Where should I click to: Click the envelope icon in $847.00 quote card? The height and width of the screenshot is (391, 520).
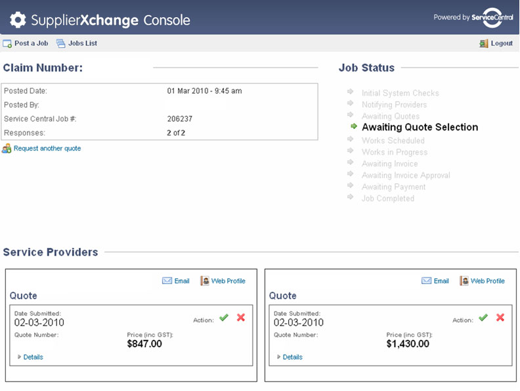[167, 281]
